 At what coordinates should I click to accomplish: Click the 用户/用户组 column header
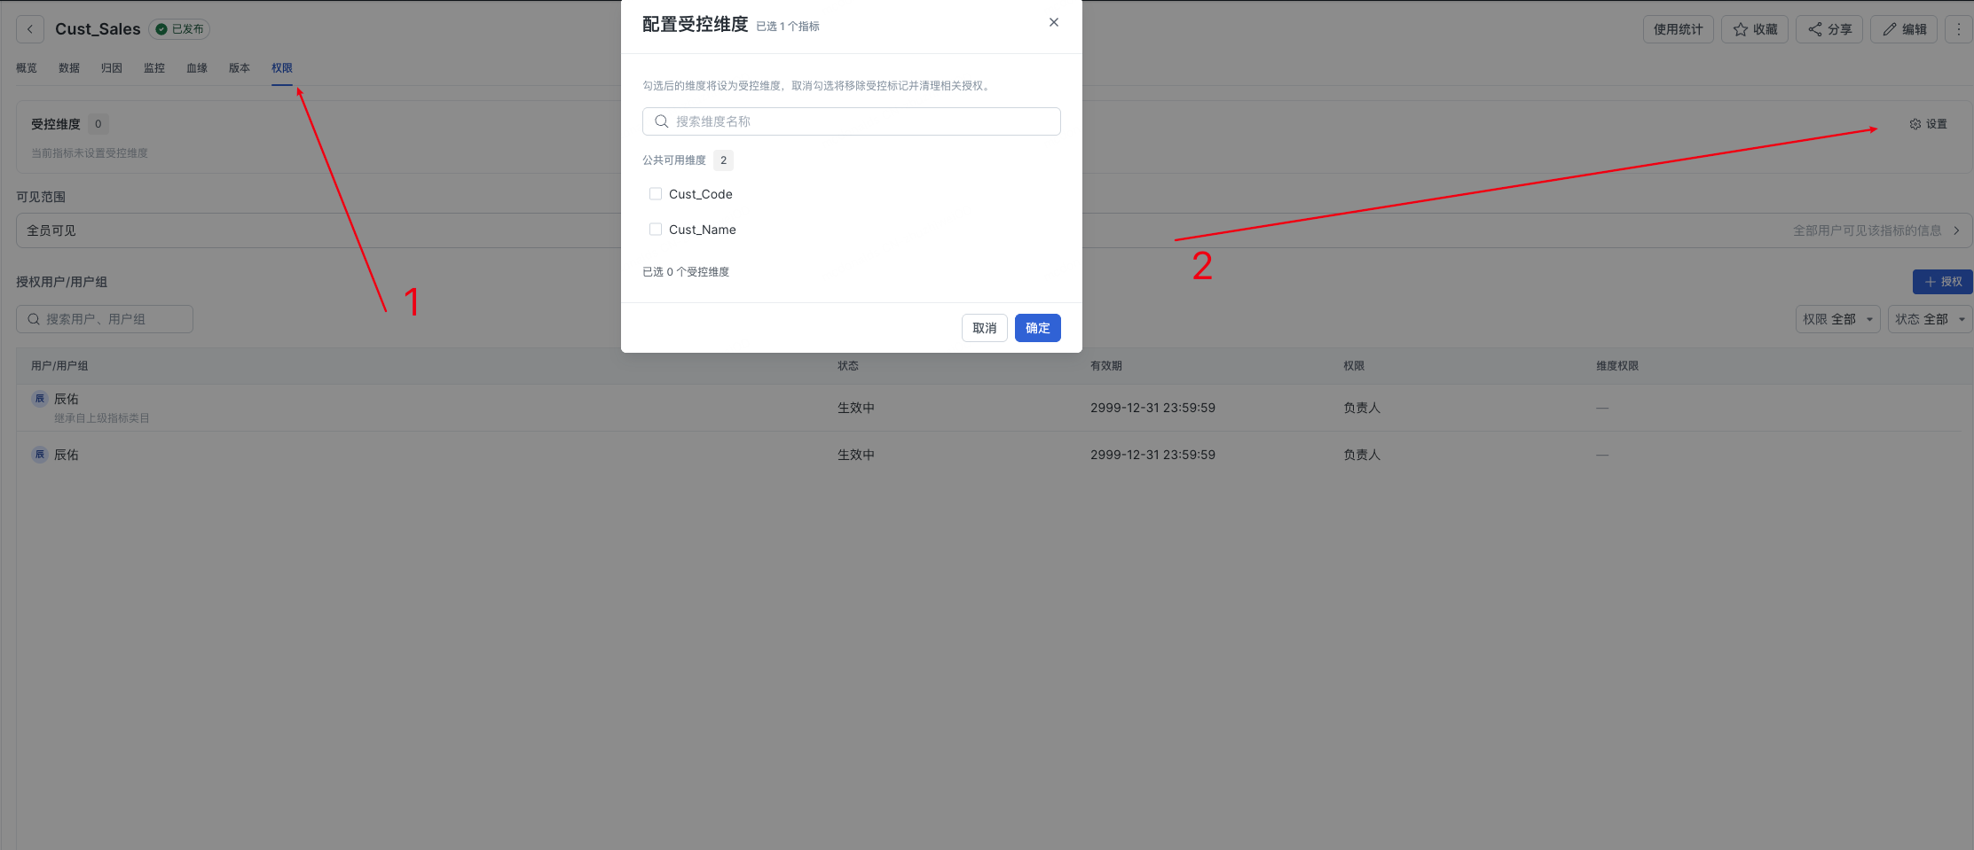point(59,366)
